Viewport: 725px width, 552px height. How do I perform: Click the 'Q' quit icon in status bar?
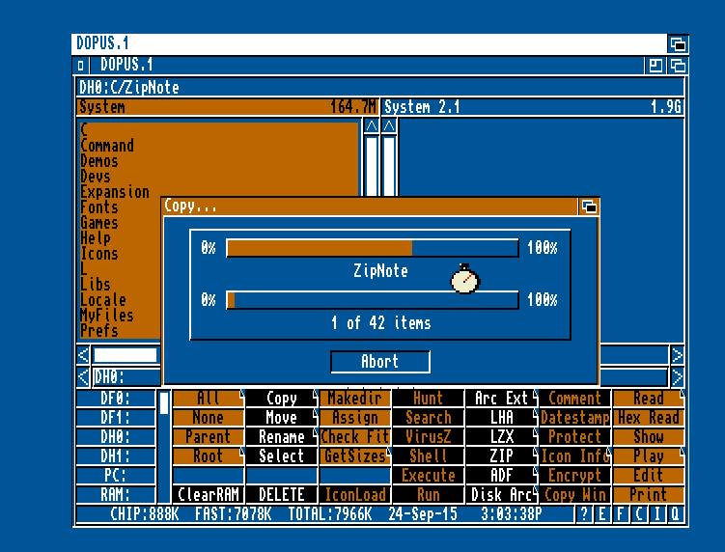click(x=675, y=514)
